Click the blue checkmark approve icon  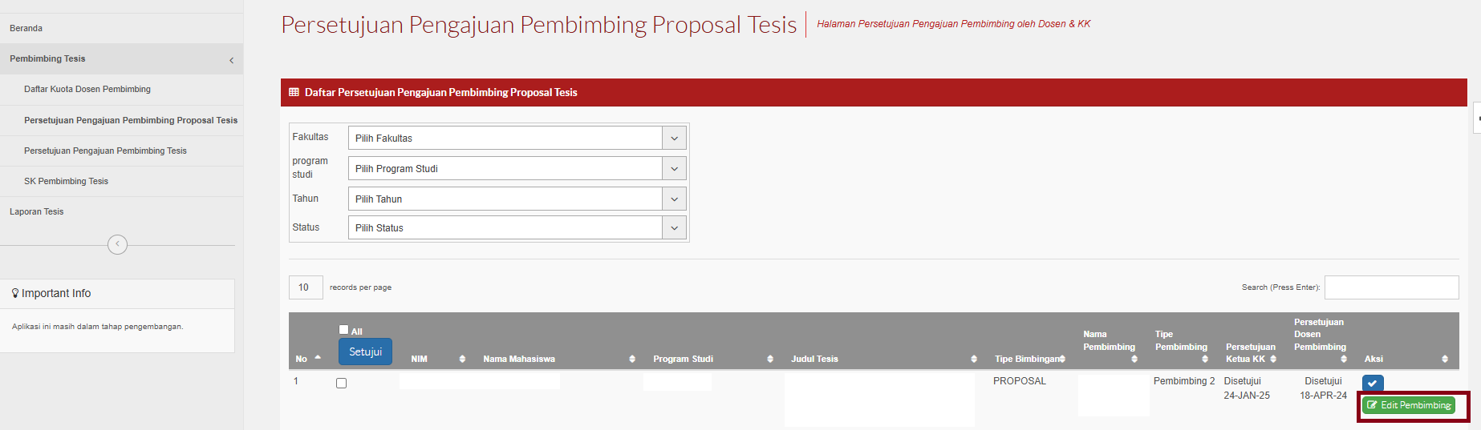(1373, 384)
